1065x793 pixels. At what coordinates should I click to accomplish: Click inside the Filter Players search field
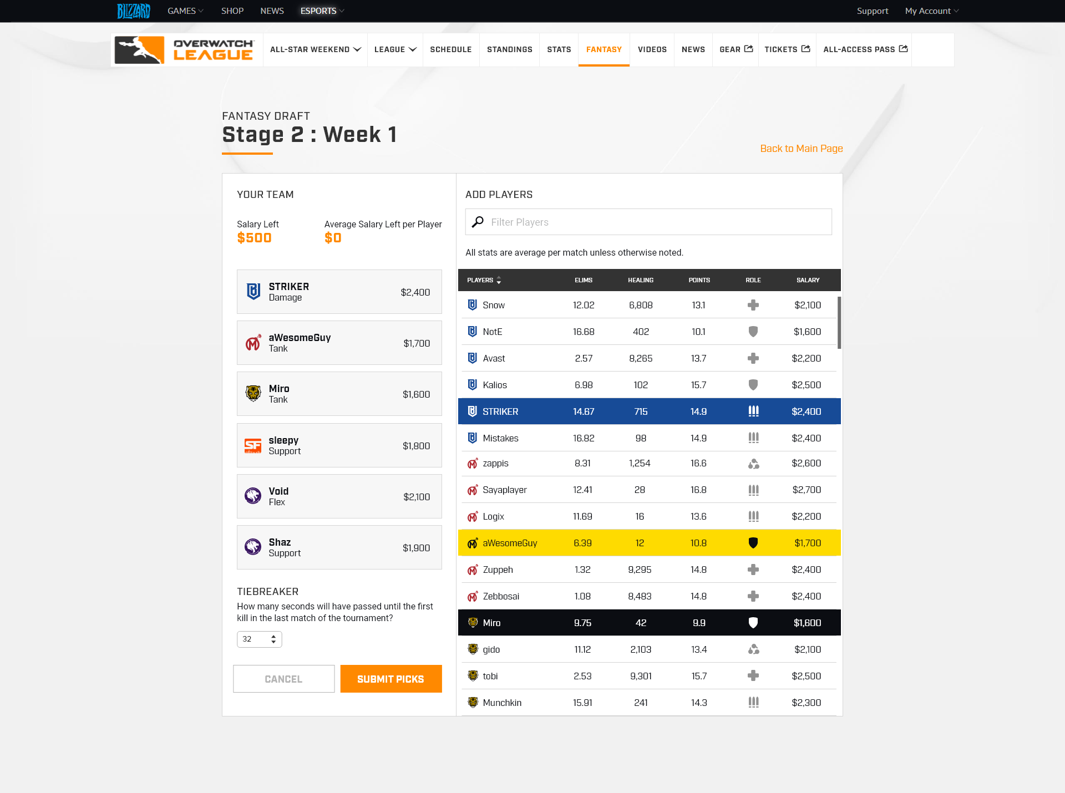[x=610, y=222]
